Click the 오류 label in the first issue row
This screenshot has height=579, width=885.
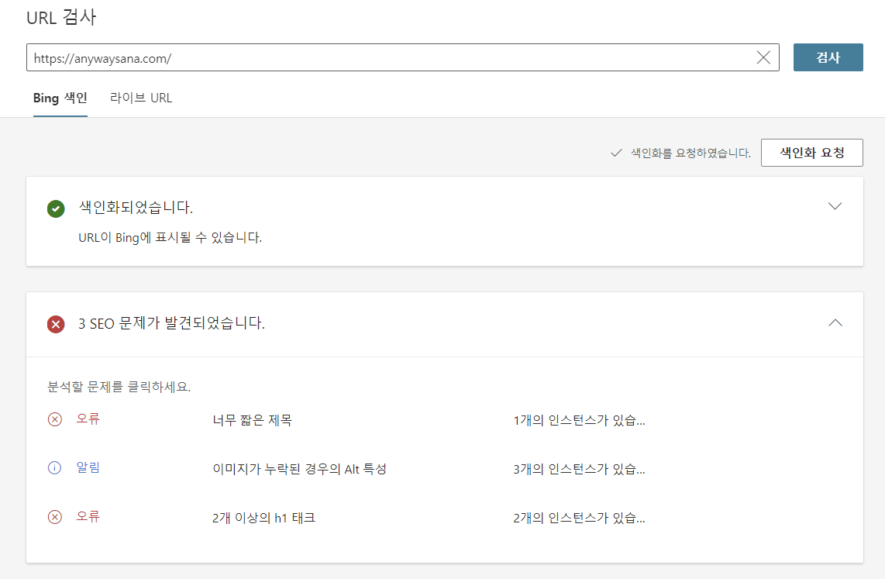[88, 419]
